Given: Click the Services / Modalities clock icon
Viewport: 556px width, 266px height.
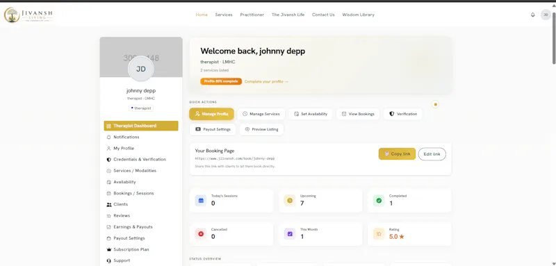Looking at the screenshot, I should 109,171.
